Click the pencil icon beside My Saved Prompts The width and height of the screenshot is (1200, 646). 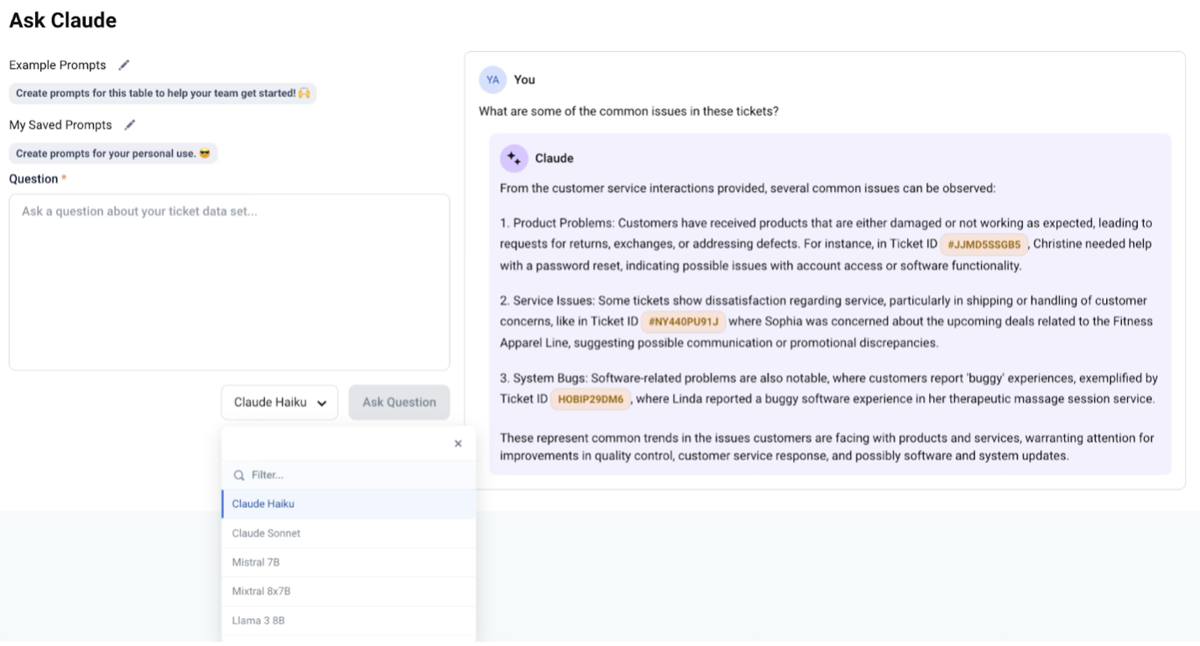coord(130,124)
